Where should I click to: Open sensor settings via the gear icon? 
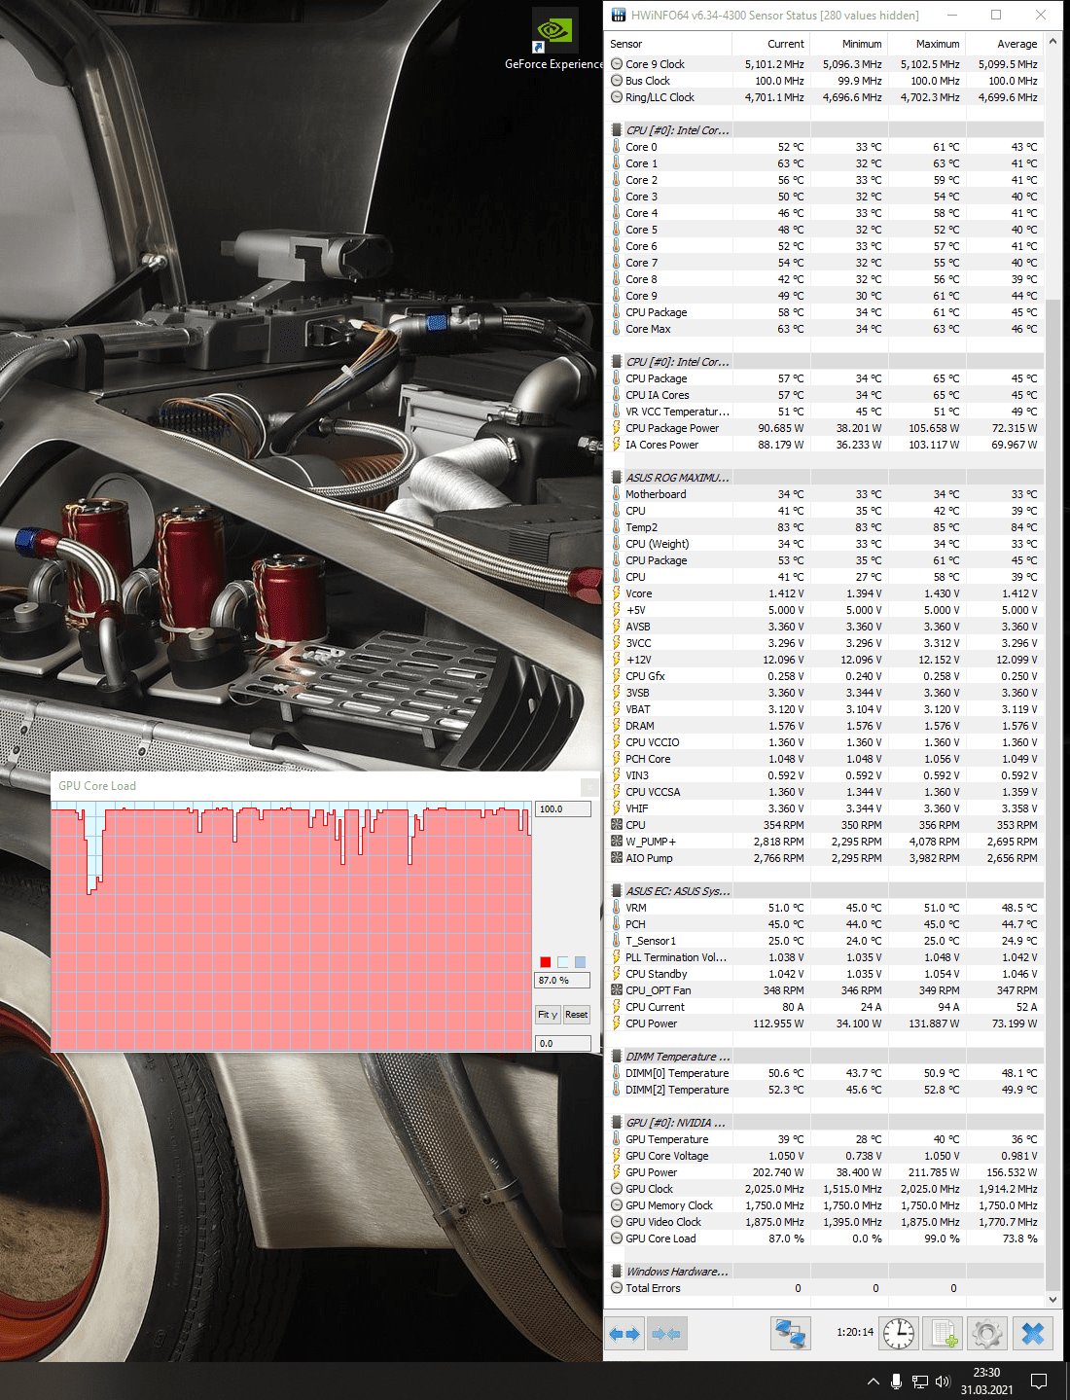tap(986, 1333)
